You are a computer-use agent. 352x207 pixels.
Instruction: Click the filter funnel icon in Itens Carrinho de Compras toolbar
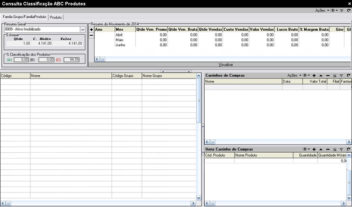click(x=341, y=149)
